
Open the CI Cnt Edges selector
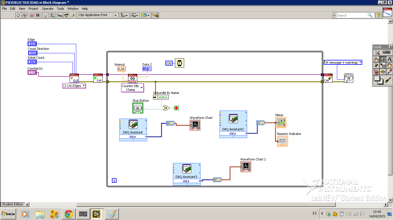[x=74, y=86]
